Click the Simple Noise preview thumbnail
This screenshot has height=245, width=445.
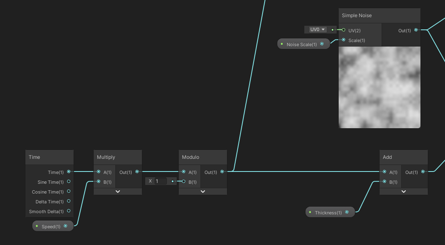coord(380,87)
